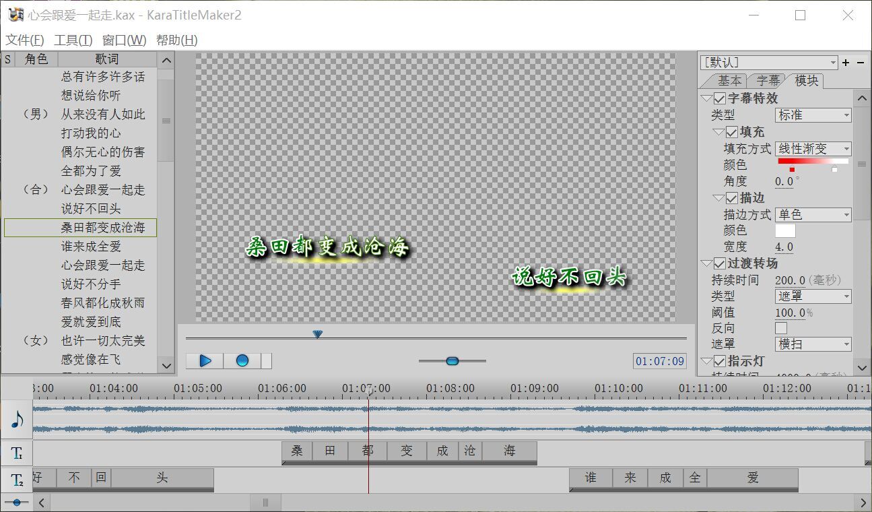Click the playback speed slider knob
This screenshot has height=512, width=872.
point(452,361)
